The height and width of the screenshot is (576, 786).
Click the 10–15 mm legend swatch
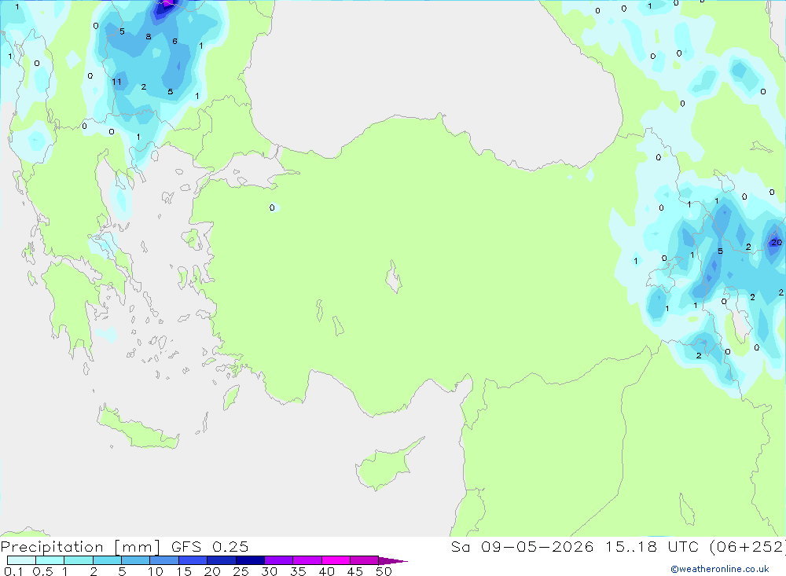coord(164,560)
